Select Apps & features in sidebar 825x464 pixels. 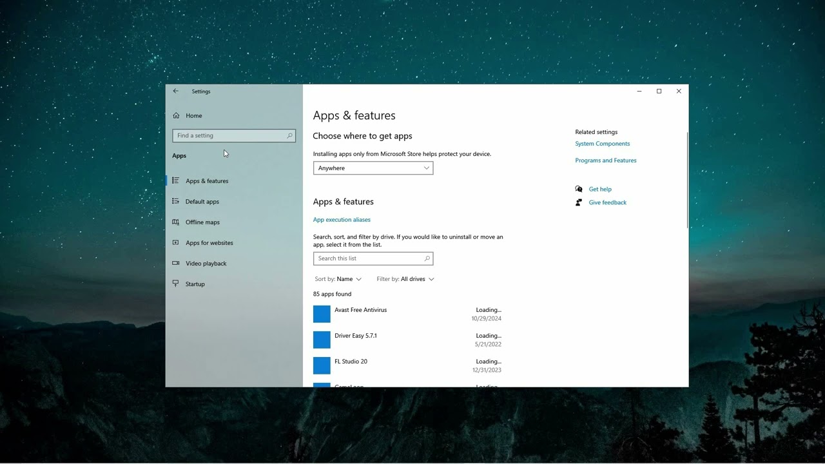tap(207, 181)
